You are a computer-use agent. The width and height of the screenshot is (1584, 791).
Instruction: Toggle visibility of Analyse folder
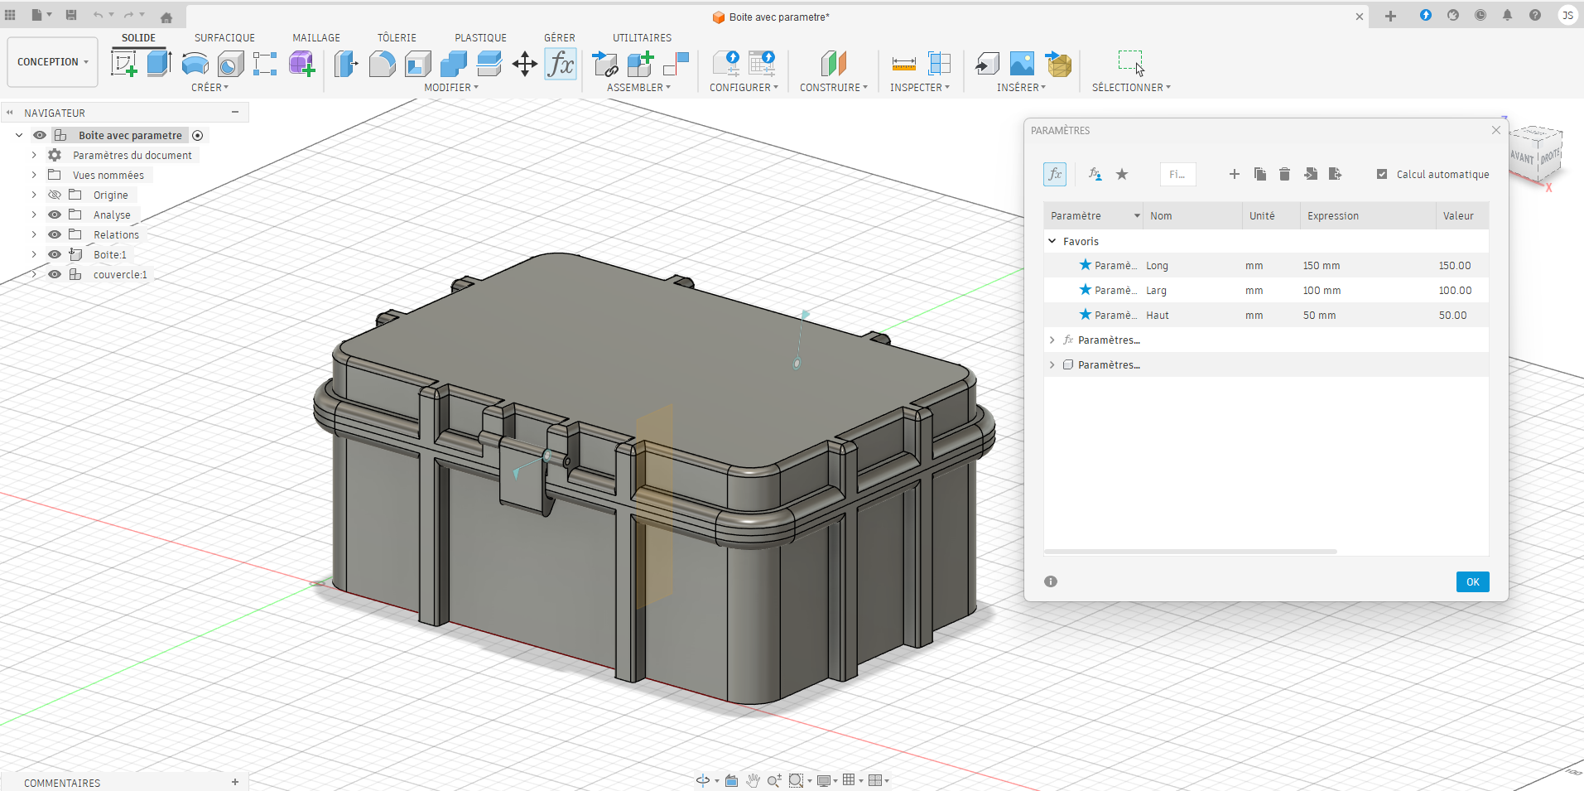[55, 215]
